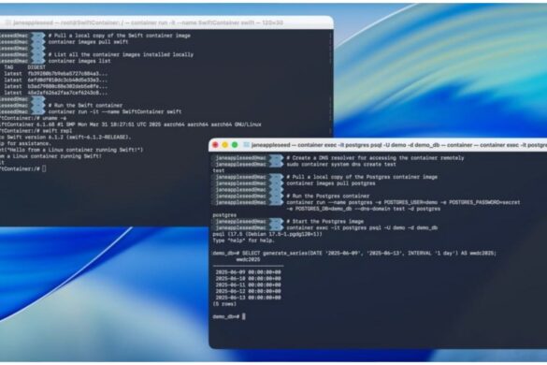Click the 'Type "help" for help.' line

click(x=243, y=241)
